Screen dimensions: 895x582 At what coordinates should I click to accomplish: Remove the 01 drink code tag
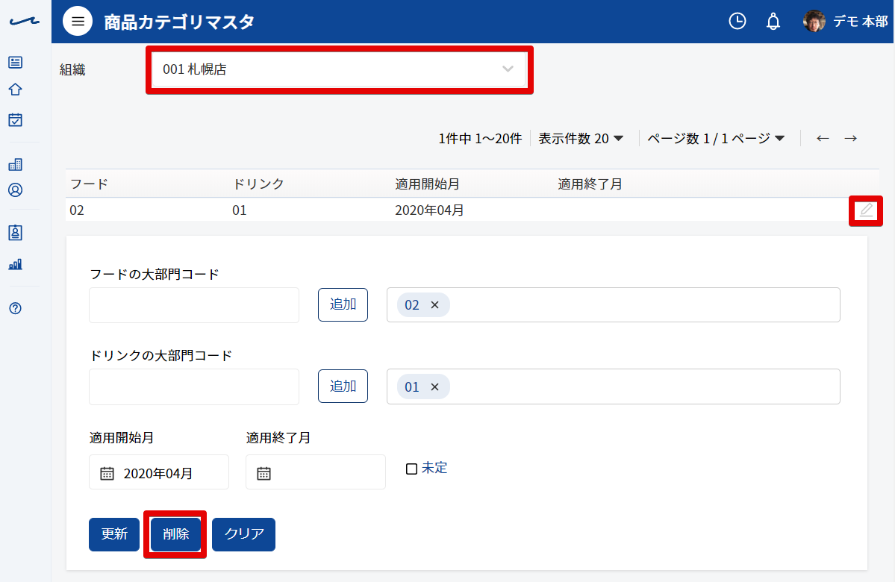434,387
